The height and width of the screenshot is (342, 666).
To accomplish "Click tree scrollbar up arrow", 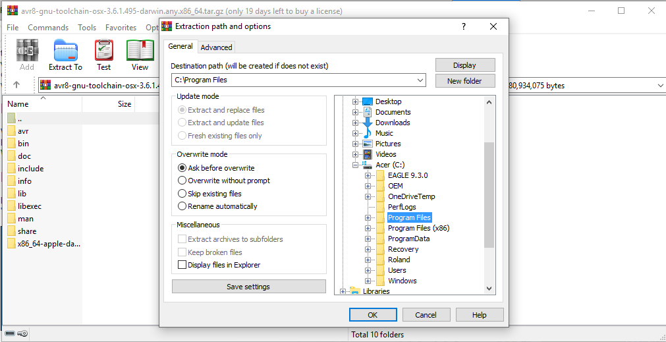I will click(489, 102).
